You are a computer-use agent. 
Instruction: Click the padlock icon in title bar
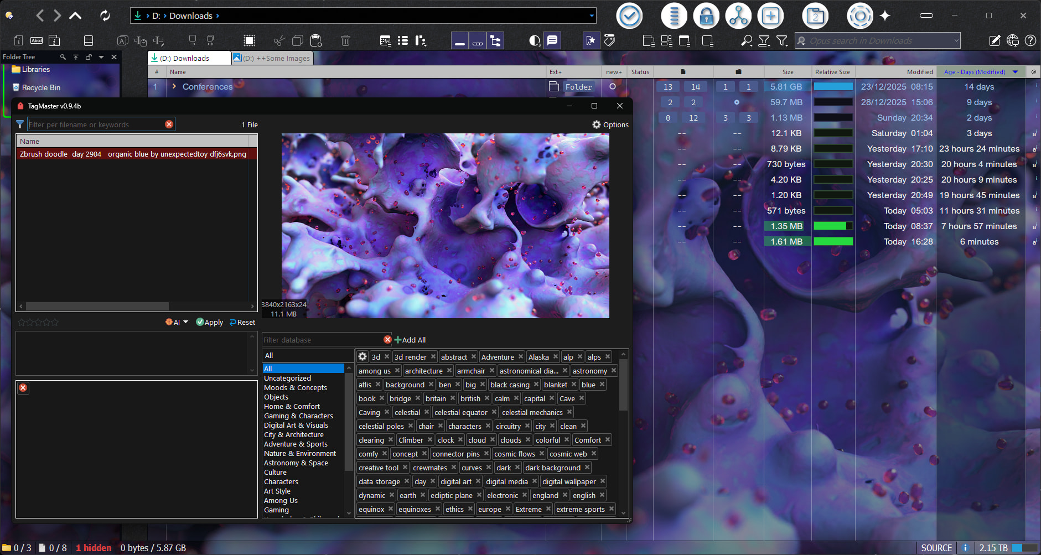[x=706, y=16]
